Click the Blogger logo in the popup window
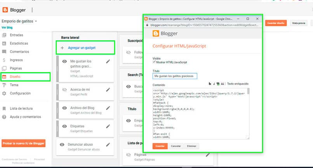 click(156, 33)
